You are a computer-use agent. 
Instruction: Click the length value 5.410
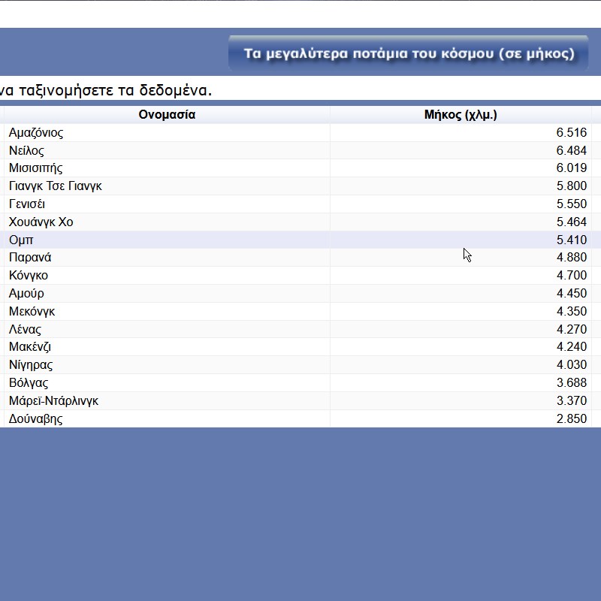pos(571,240)
